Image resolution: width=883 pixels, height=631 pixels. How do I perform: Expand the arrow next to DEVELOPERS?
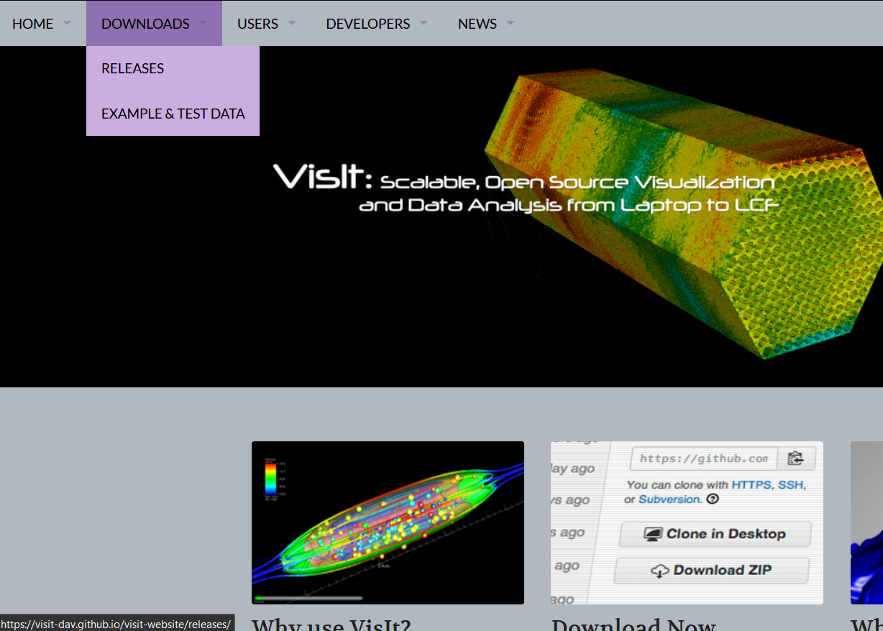point(424,23)
